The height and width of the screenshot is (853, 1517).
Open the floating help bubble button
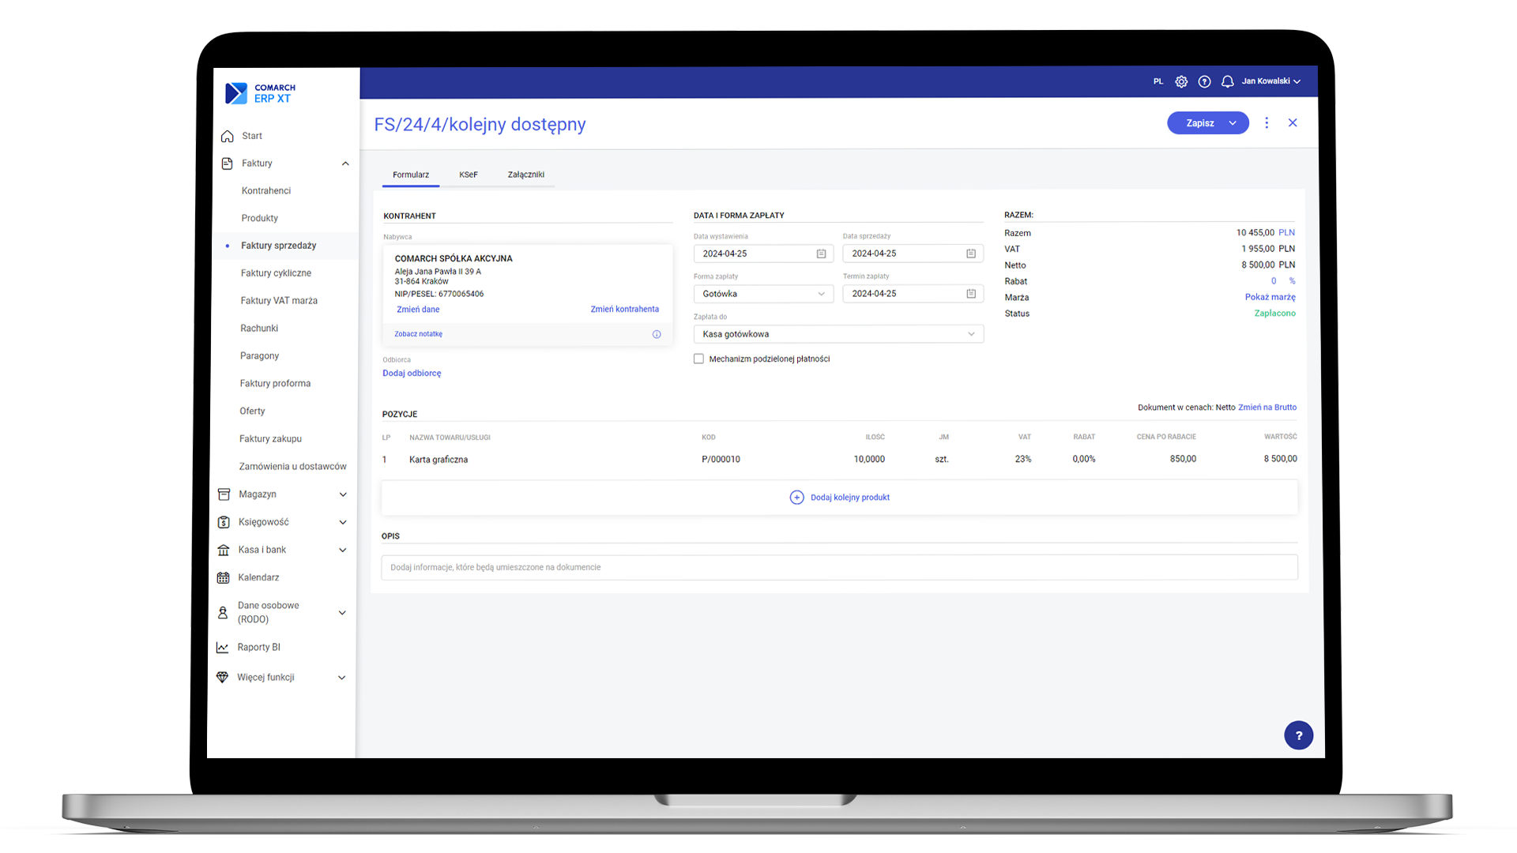(x=1298, y=735)
